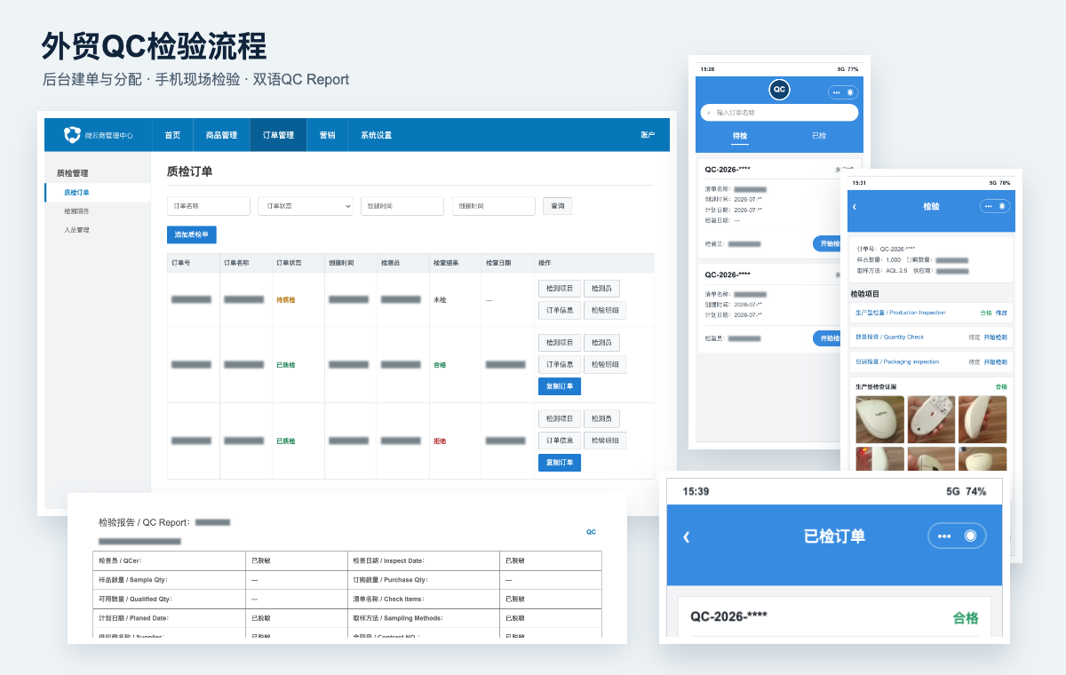Open the three-dot menu on the 已检订单 screen
Screen dimensions: 1066x675
943,536
